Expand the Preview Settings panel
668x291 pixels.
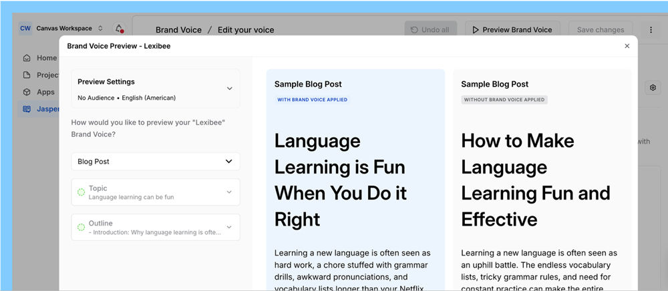point(229,88)
